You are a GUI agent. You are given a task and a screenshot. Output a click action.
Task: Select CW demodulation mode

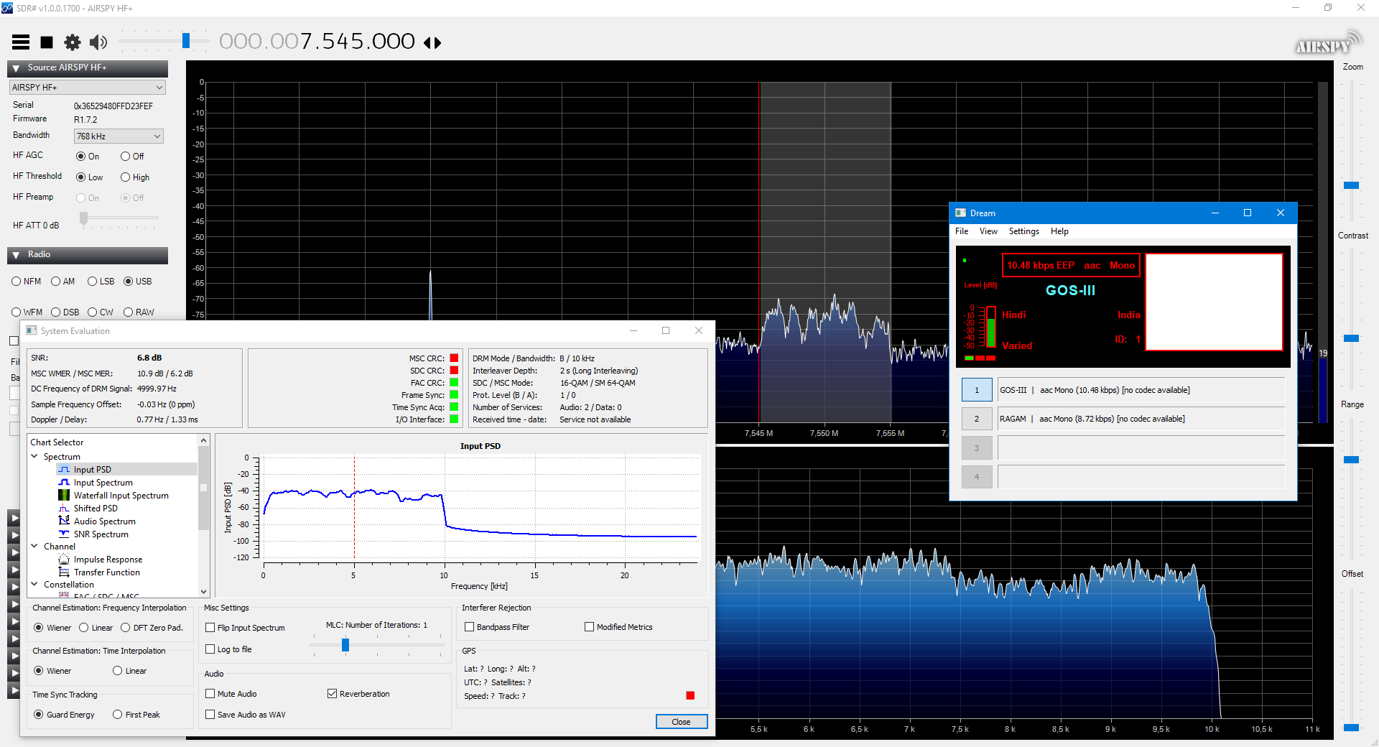(x=93, y=312)
